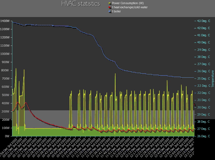Select the 700W power axis label
This screenshot has height=160, width=215.
point(6,78)
